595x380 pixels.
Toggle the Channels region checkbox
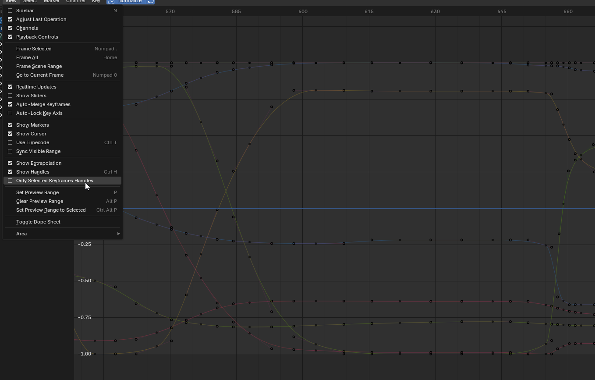coord(10,28)
